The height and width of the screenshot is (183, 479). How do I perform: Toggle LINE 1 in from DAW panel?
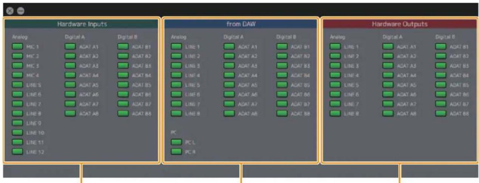click(176, 47)
